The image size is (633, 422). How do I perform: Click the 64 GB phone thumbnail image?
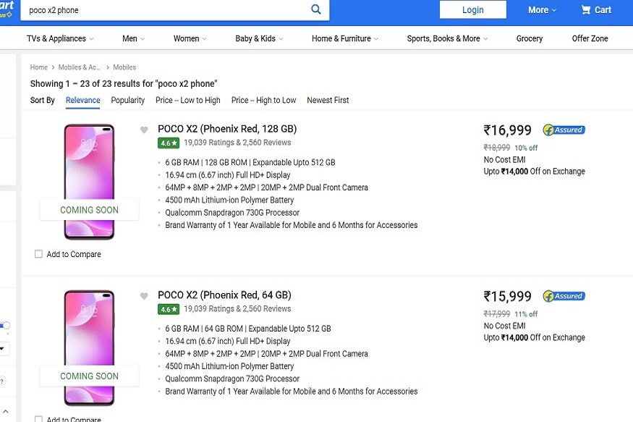pyautogui.click(x=89, y=347)
